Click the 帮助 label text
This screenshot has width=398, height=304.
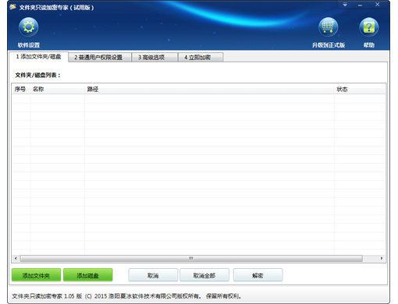coord(369,45)
